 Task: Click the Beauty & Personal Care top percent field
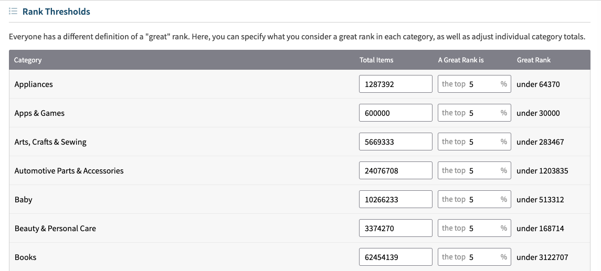tap(475, 228)
